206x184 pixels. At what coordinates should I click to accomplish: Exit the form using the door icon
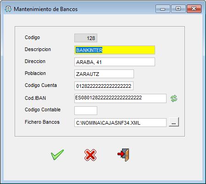pyautogui.click(x=123, y=155)
